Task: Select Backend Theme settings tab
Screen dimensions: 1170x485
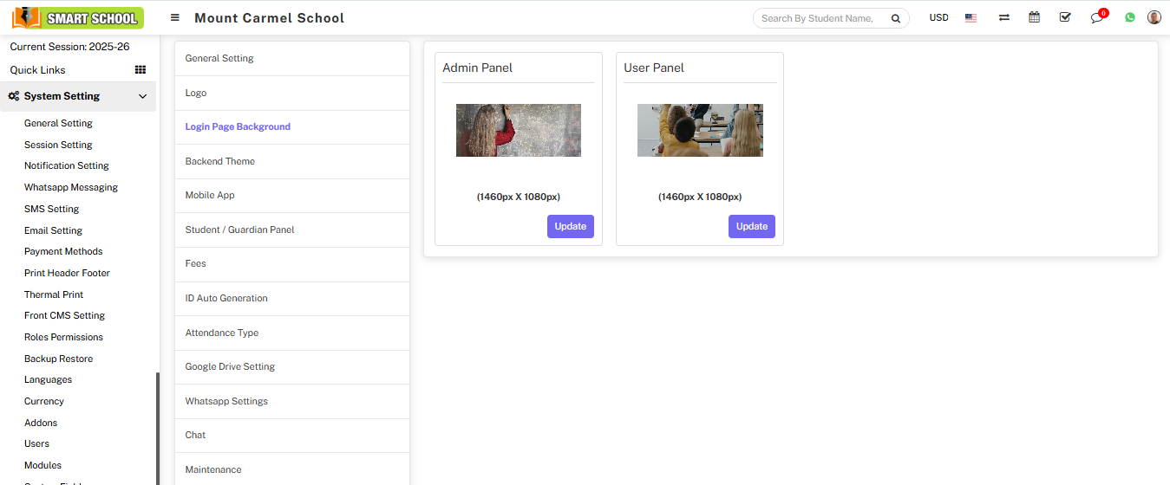Action: click(x=220, y=161)
